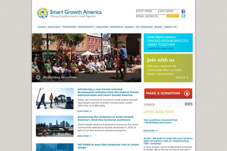Click Sign Up in Join with us box
The height and width of the screenshot is (151, 227).
tap(182, 78)
